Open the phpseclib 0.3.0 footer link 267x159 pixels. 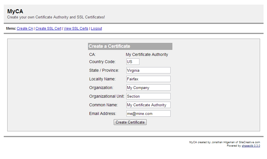coord(251,146)
